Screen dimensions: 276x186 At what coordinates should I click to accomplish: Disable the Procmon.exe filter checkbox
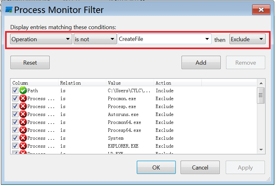pos(15,99)
